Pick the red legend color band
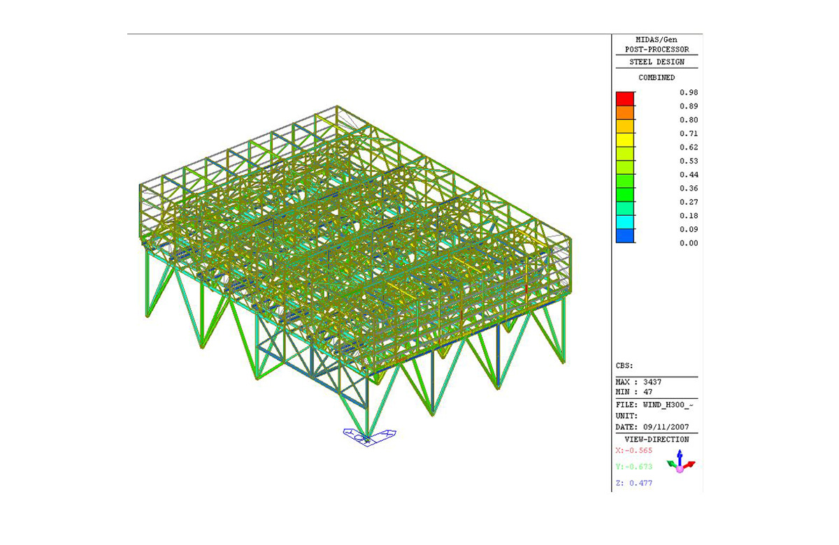 [625, 99]
